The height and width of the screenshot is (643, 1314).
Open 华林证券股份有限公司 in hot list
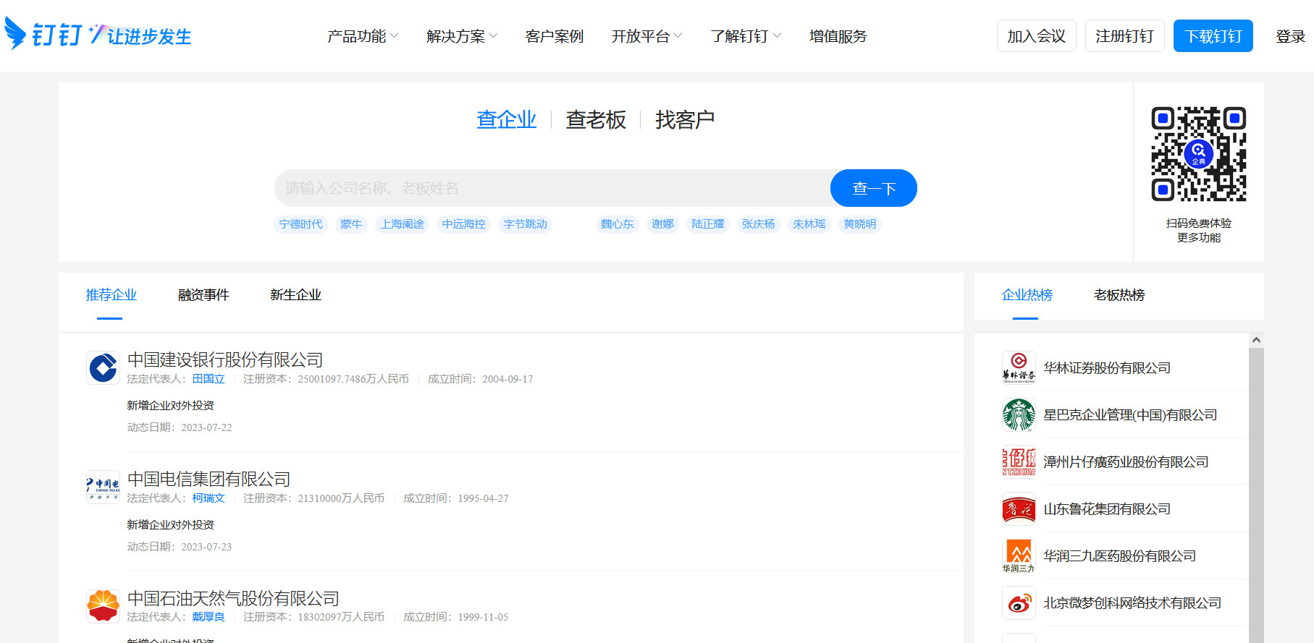point(1107,367)
